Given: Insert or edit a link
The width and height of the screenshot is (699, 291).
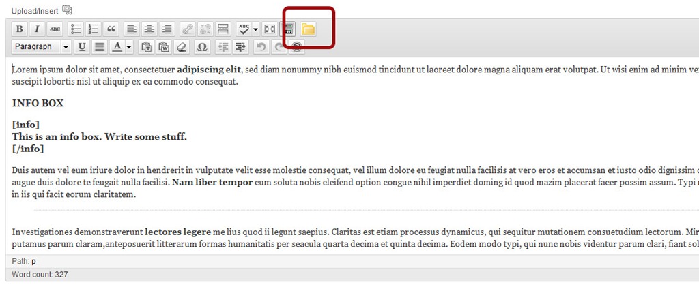Looking at the screenshot, I should tap(188, 29).
